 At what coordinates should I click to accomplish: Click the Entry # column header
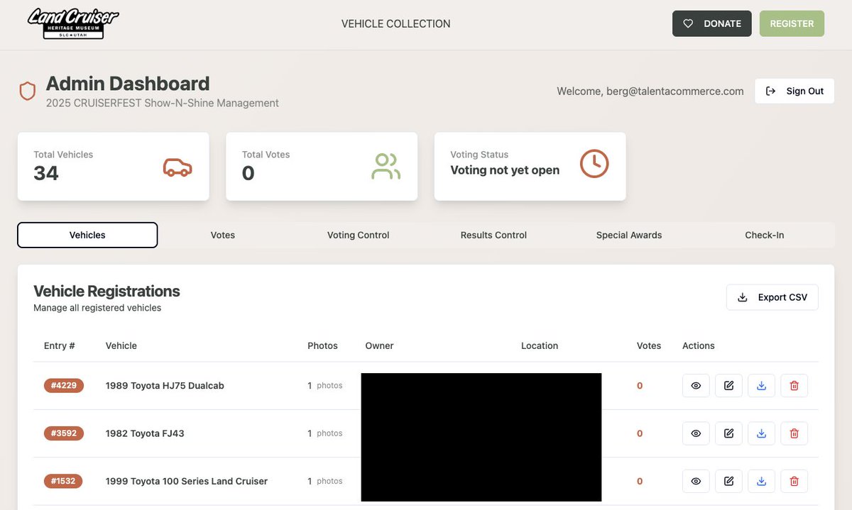pos(60,345)
